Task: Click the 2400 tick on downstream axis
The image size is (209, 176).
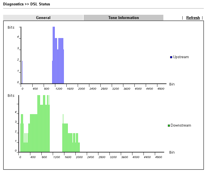Action: (x=90, y=157)
